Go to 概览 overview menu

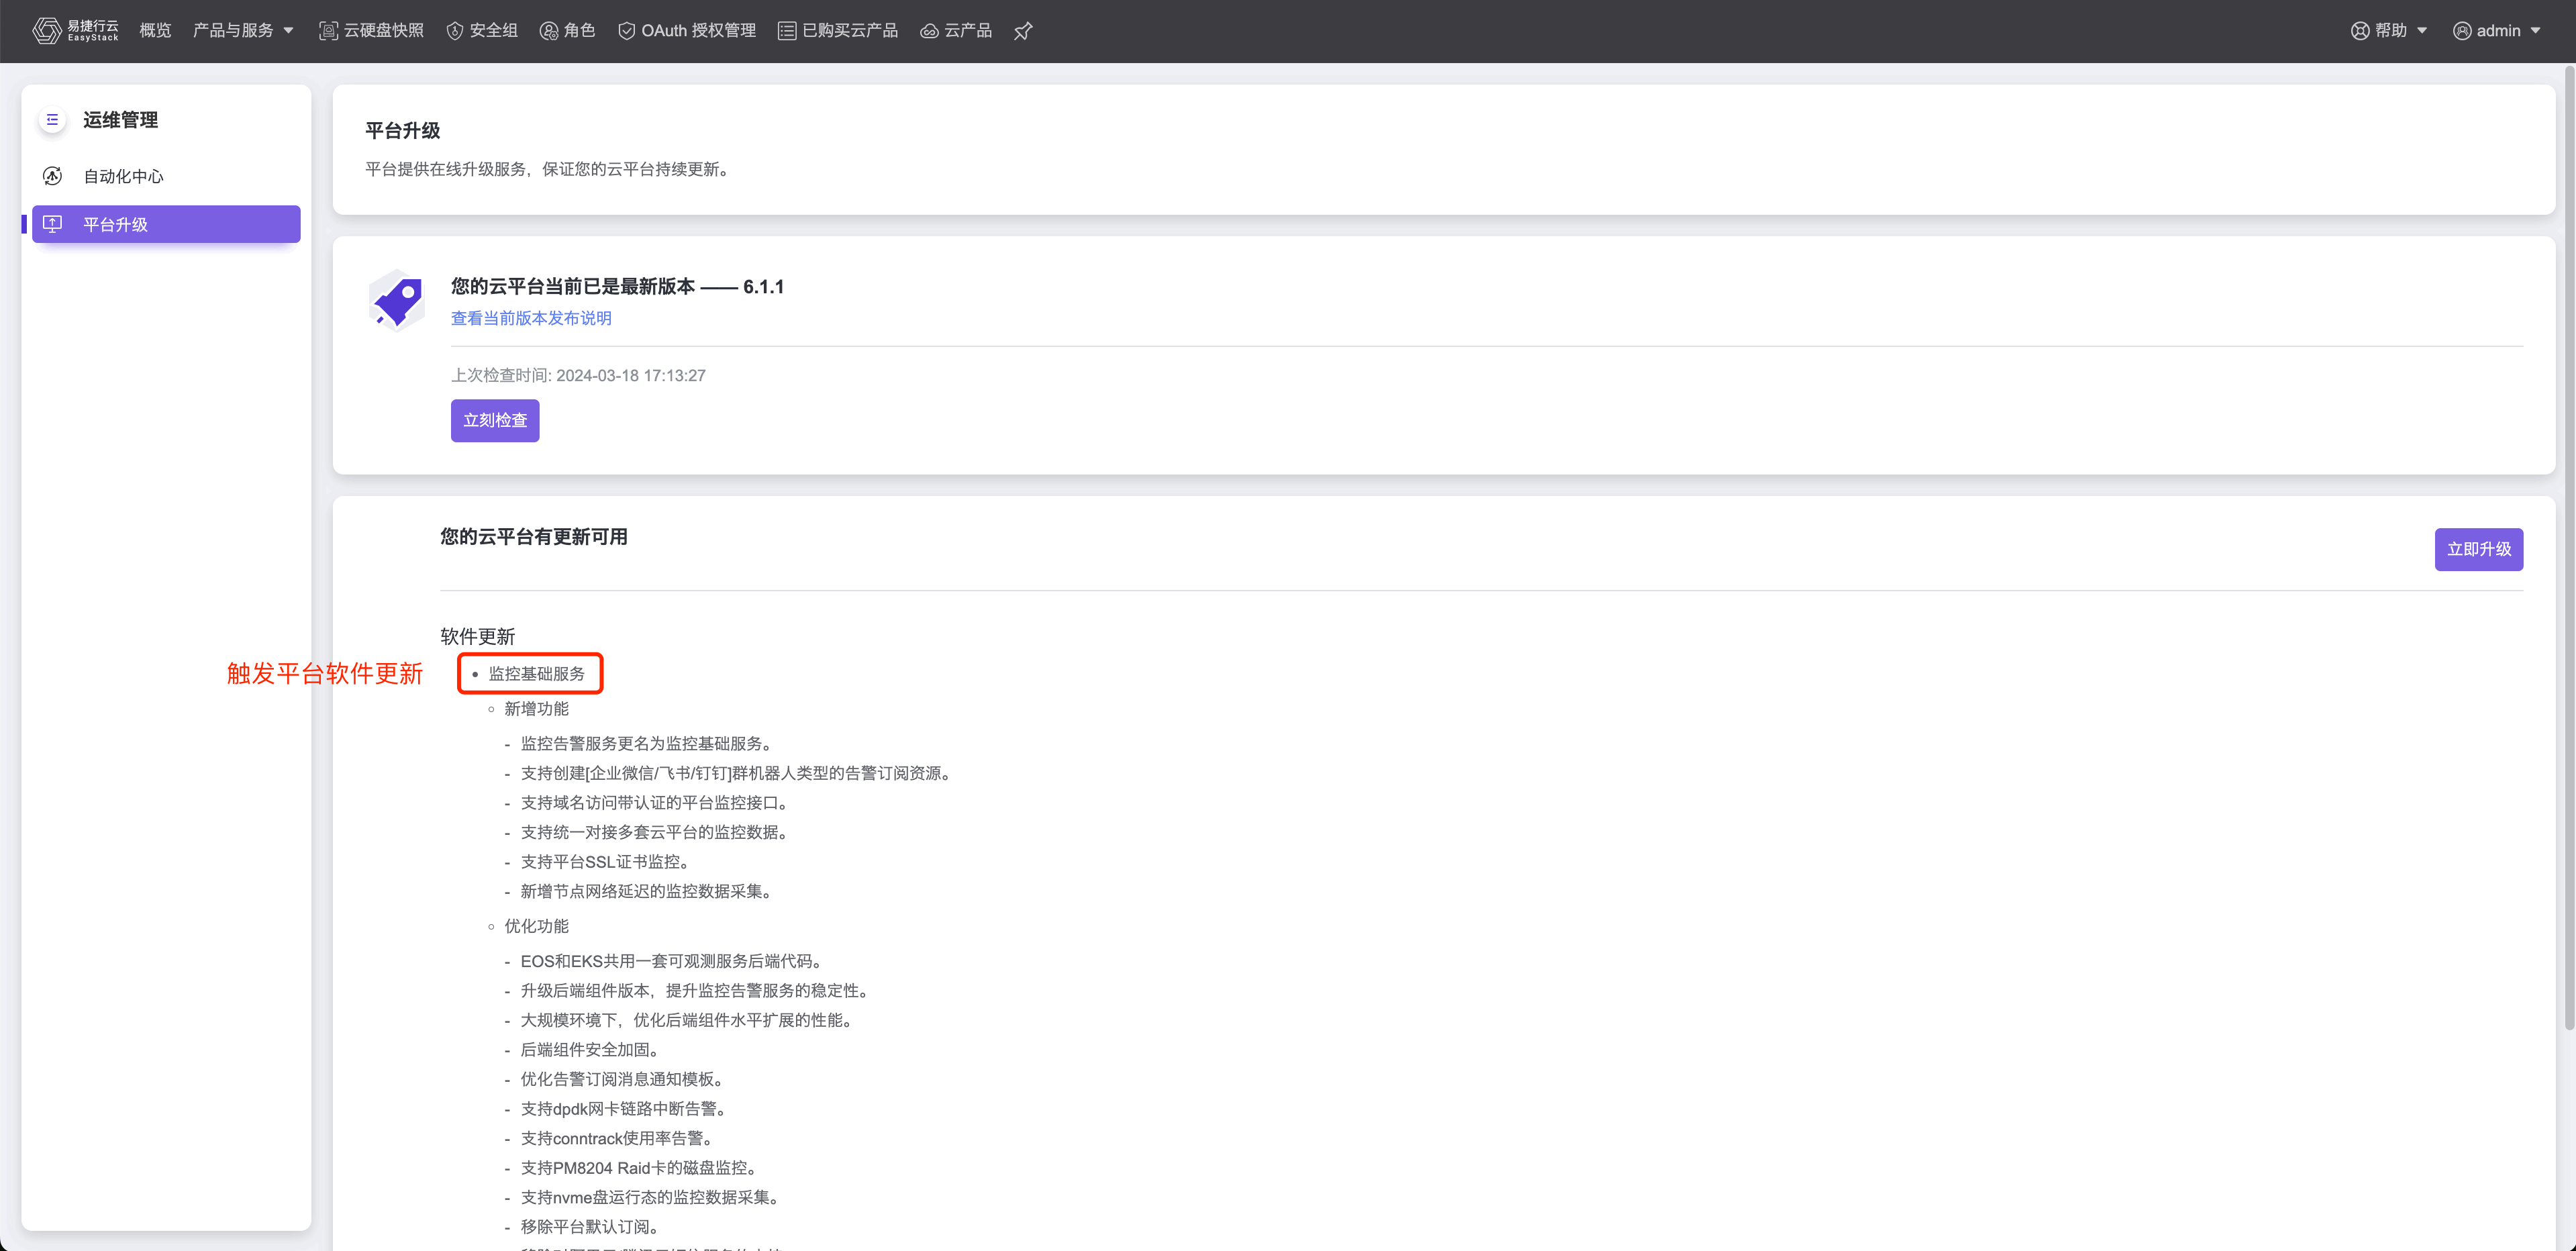coord(155,31)
